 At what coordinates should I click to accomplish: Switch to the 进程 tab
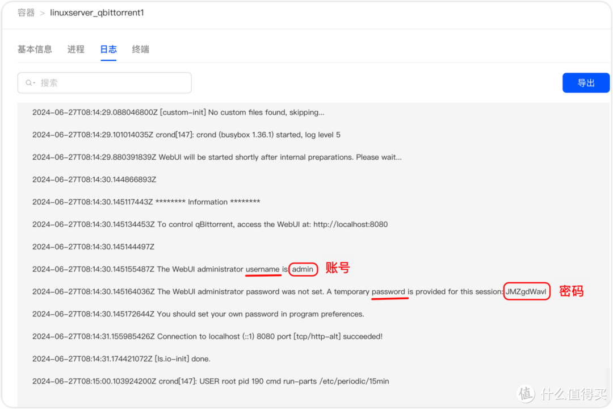(76, 49)
